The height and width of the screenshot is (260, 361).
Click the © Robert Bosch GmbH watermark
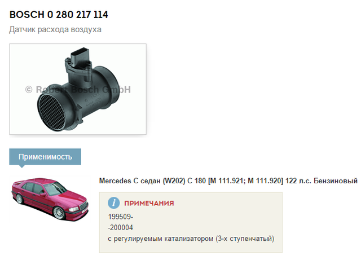pos(78,90)
